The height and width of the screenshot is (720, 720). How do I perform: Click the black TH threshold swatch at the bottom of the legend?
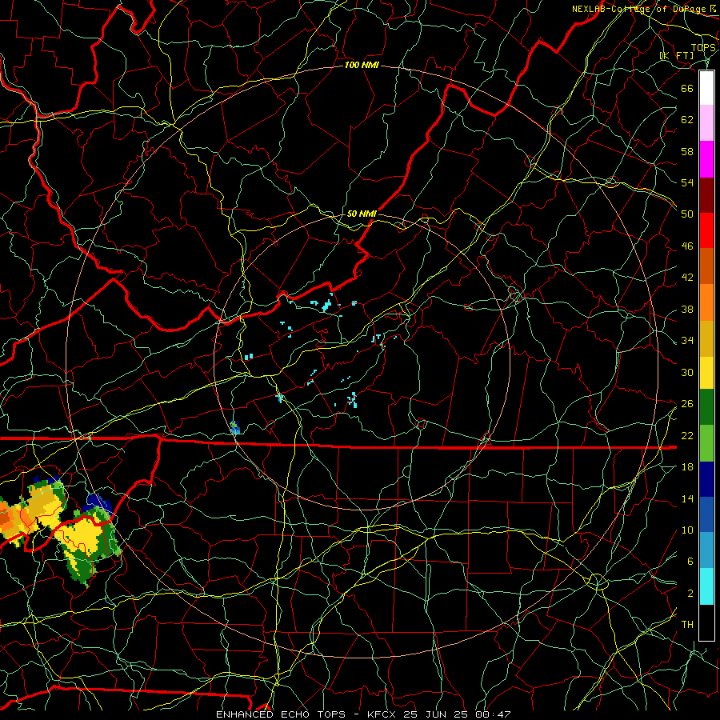tap(706, 622)
